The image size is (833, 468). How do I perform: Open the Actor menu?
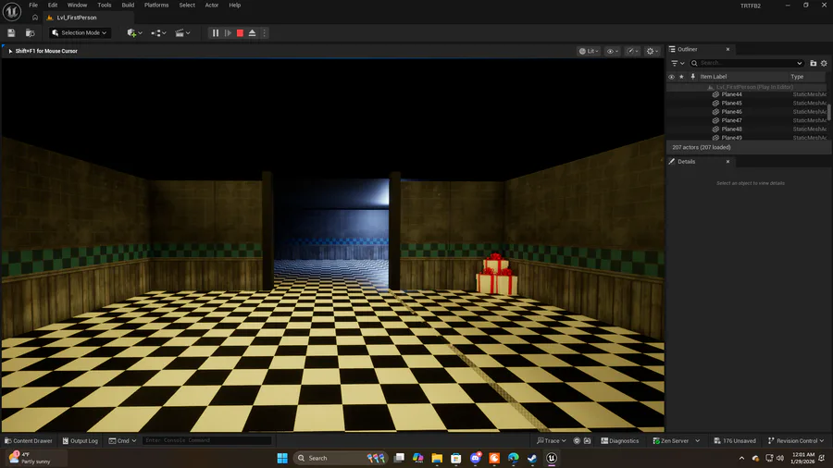(x=212, y=5)
